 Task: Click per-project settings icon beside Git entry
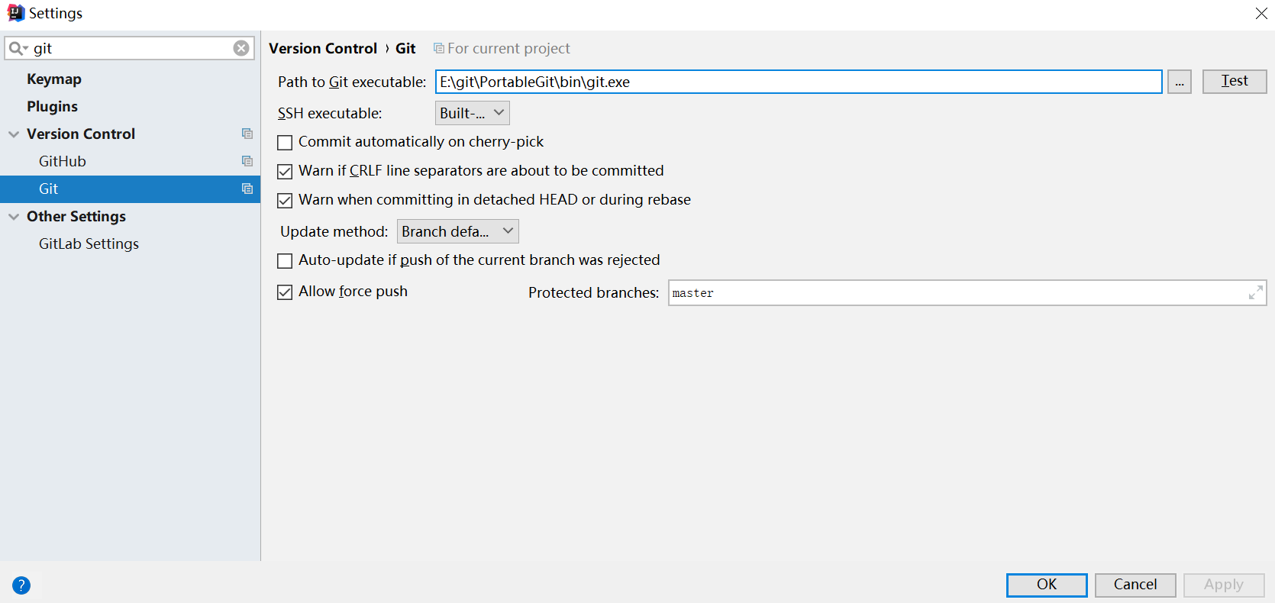pyautogui.click(x=247, y=189)
